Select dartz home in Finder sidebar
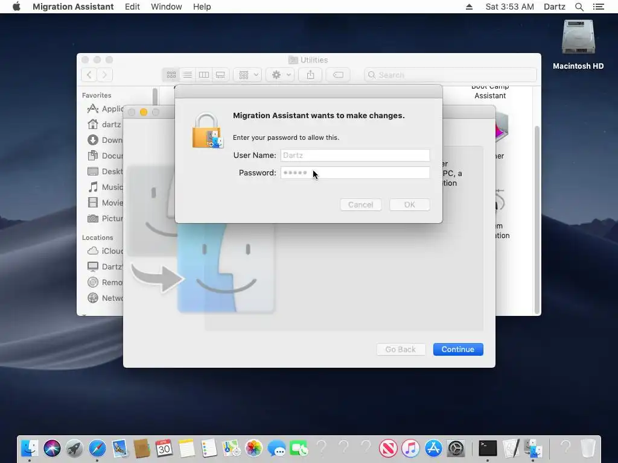Screen dimensions: 618x463 [104, 124]
